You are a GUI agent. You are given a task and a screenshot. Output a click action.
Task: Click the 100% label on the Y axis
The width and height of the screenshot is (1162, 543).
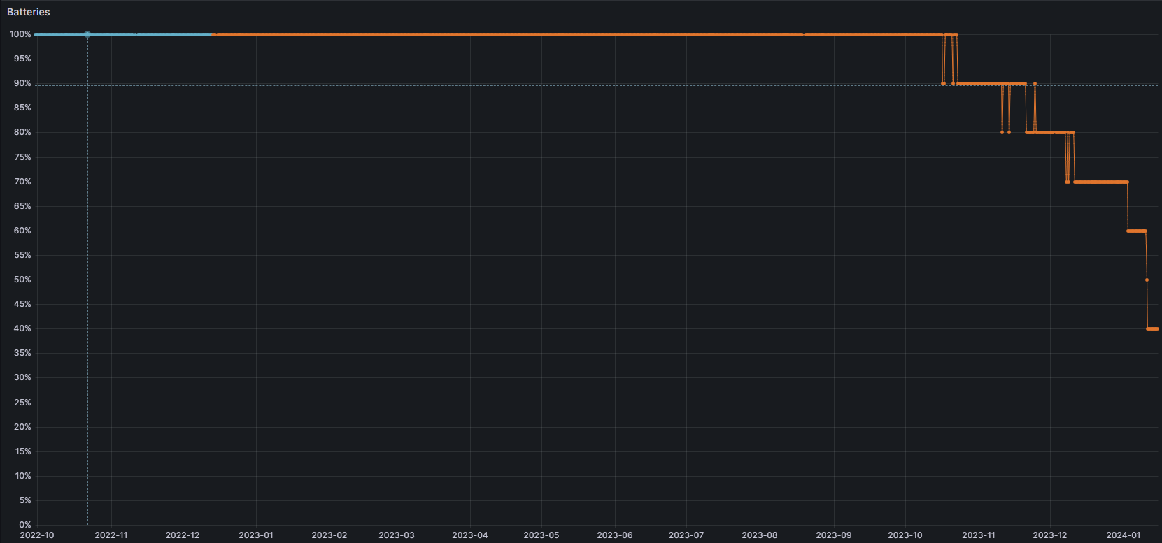[20, 34]
